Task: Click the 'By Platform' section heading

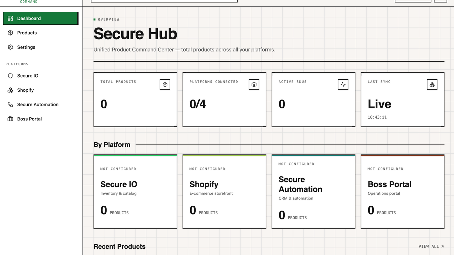Action: [x=112, y=144]
